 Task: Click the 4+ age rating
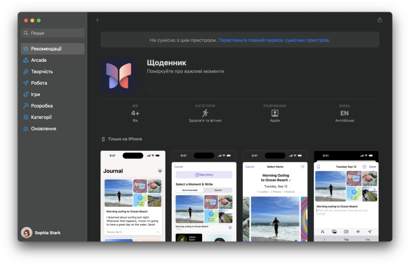[135, 113]
